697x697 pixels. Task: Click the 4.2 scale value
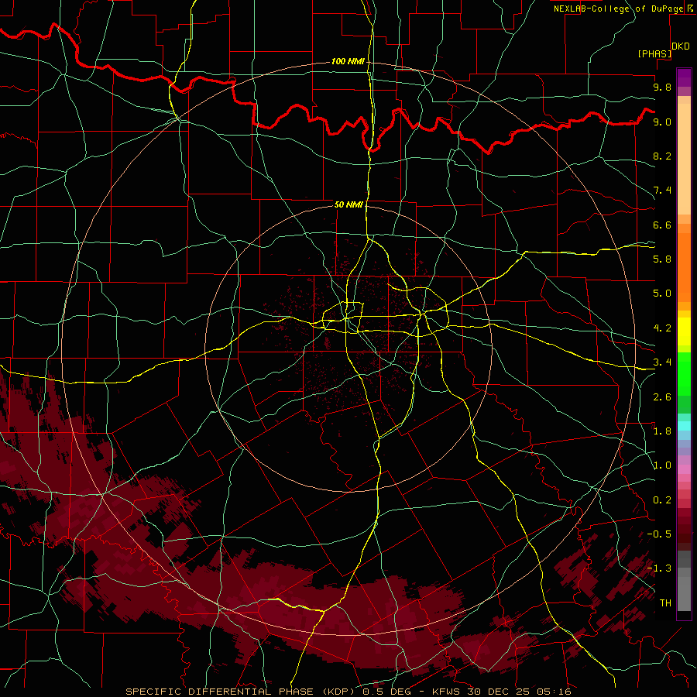coord(662,328)
